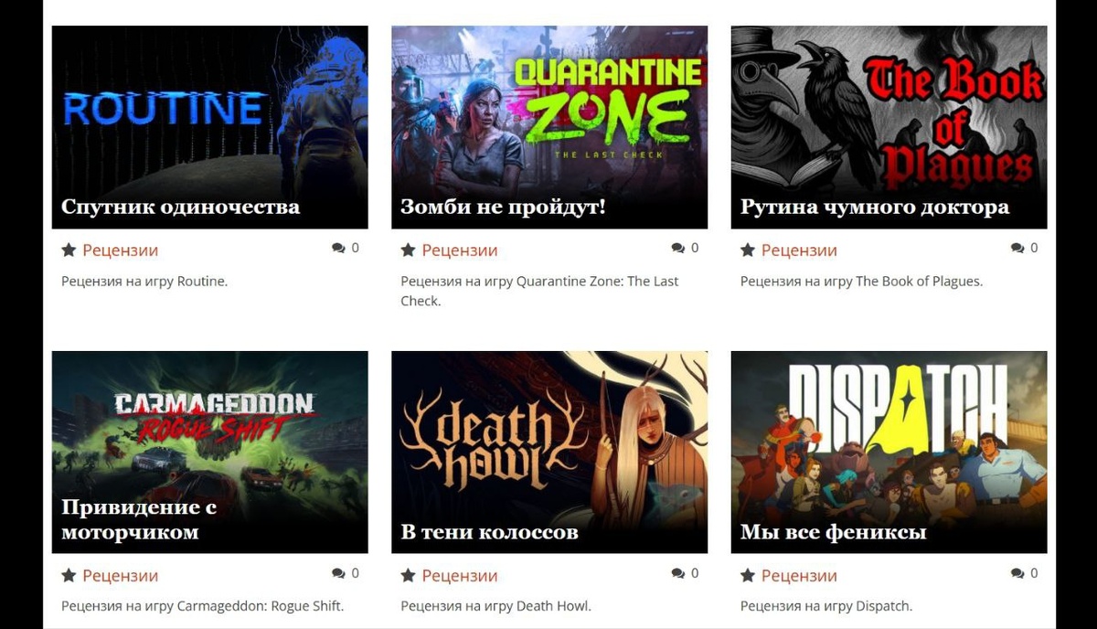This screenshot has width=1097, height=629.
Task: Open the Routine review thumbnail image
Action: click(210, 127)
